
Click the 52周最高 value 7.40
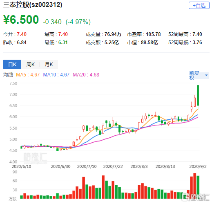[x=197, y=34]
